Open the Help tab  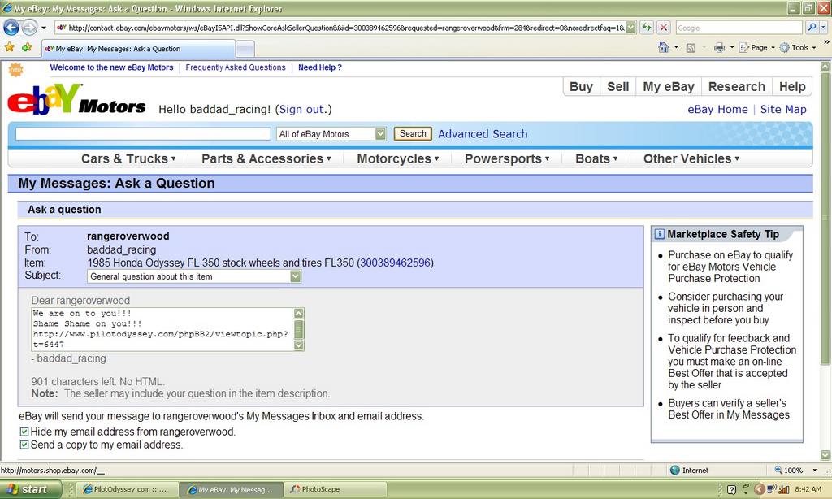(792, 86)
